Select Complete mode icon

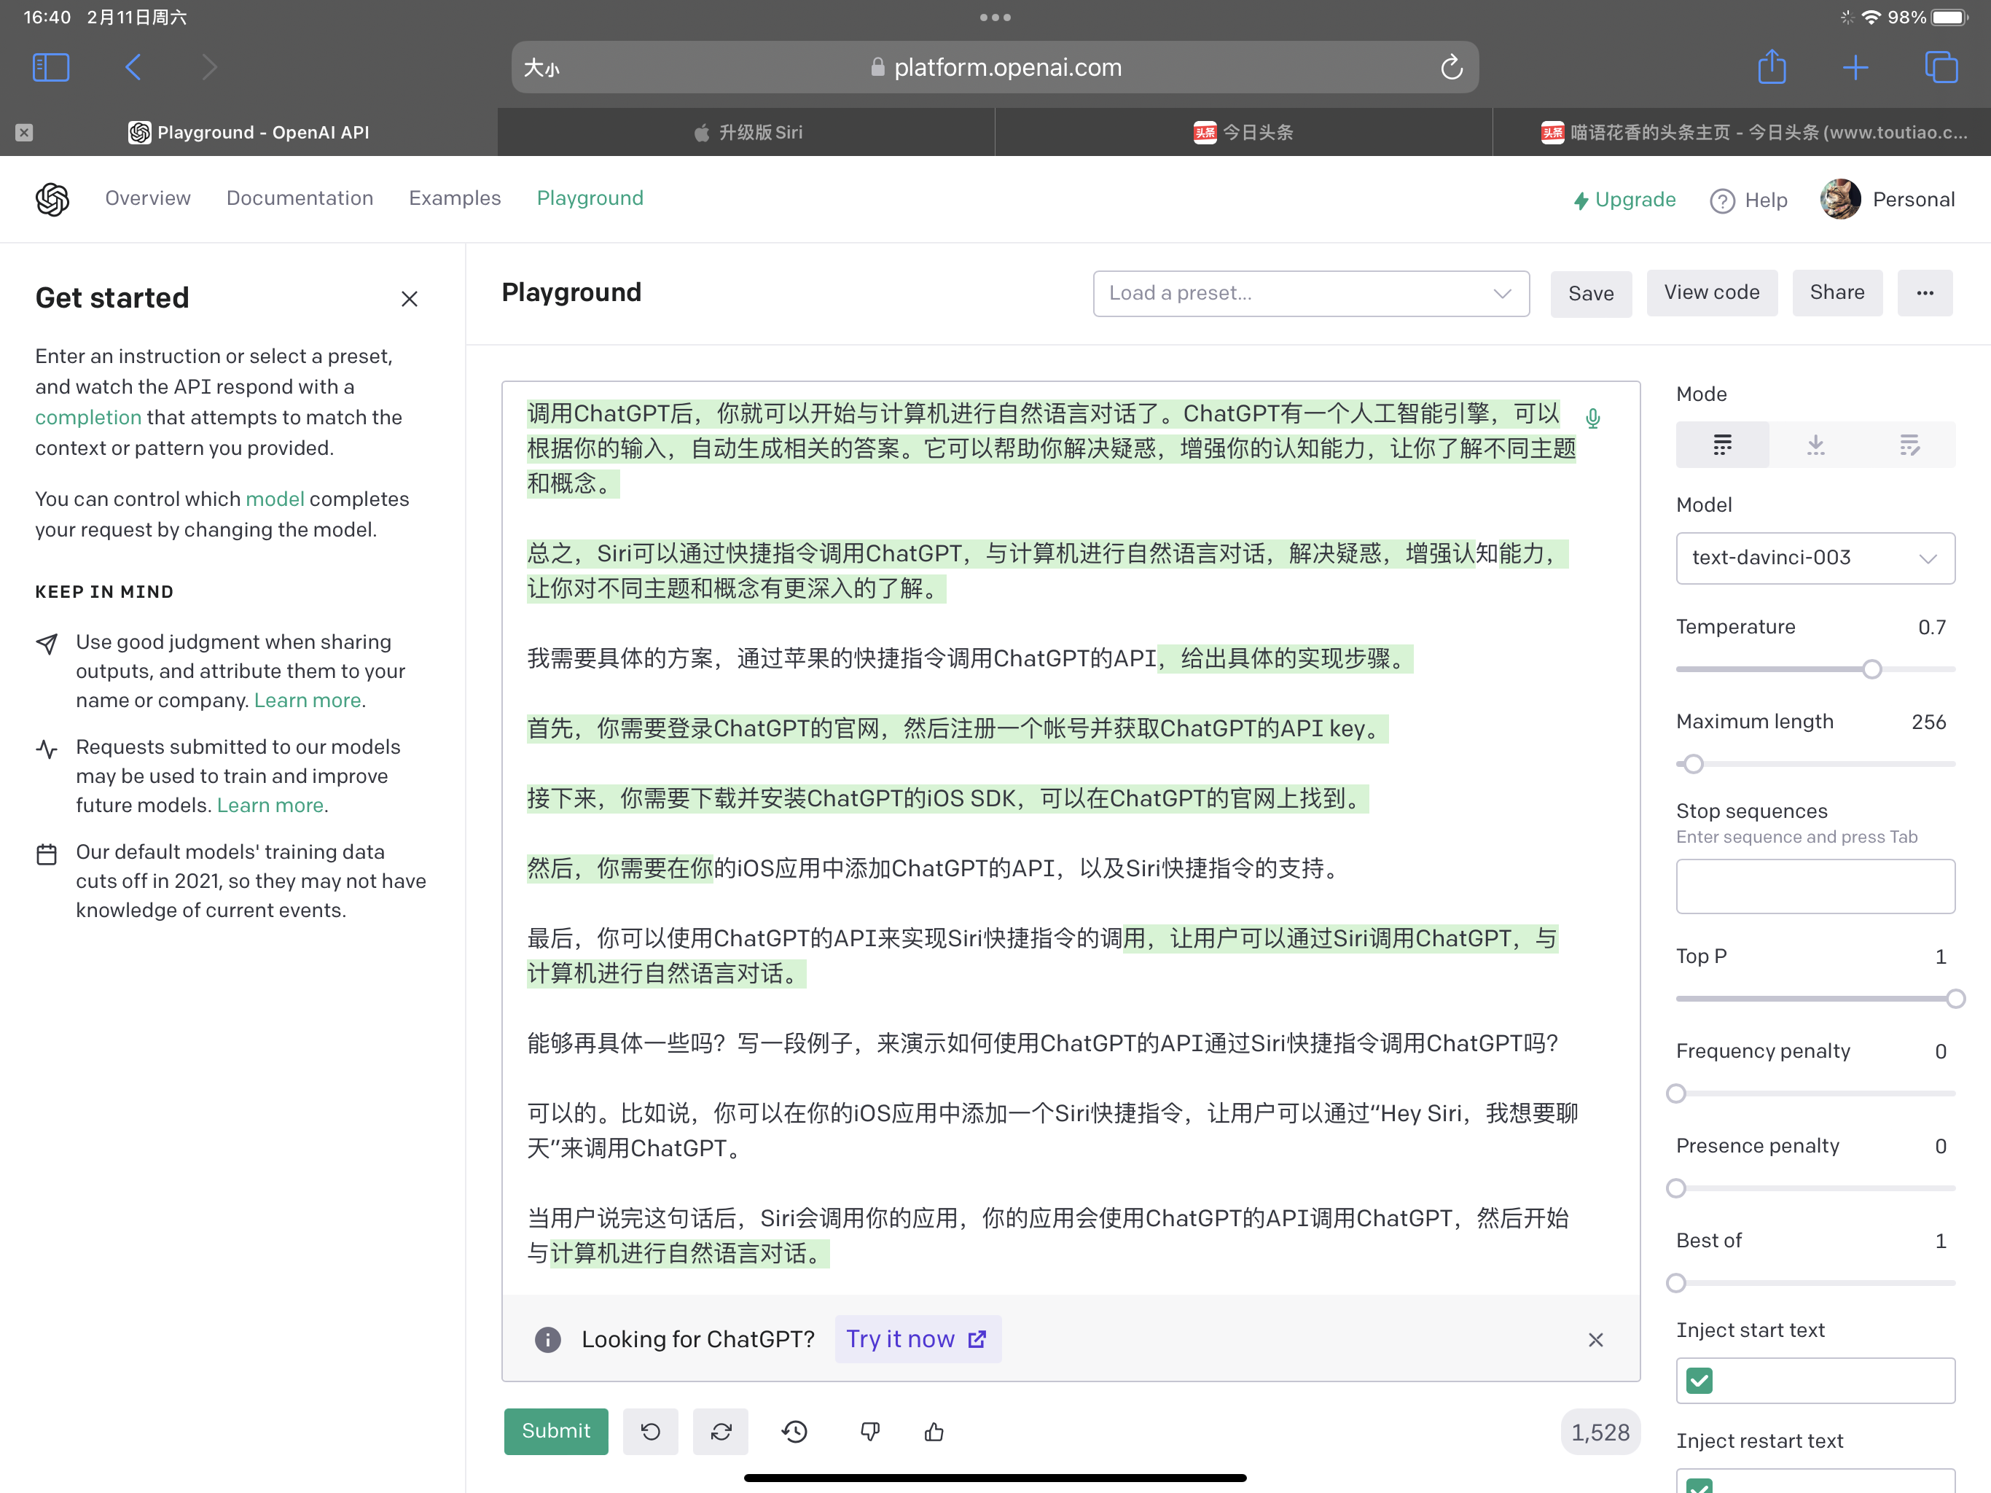(1722, 445)
